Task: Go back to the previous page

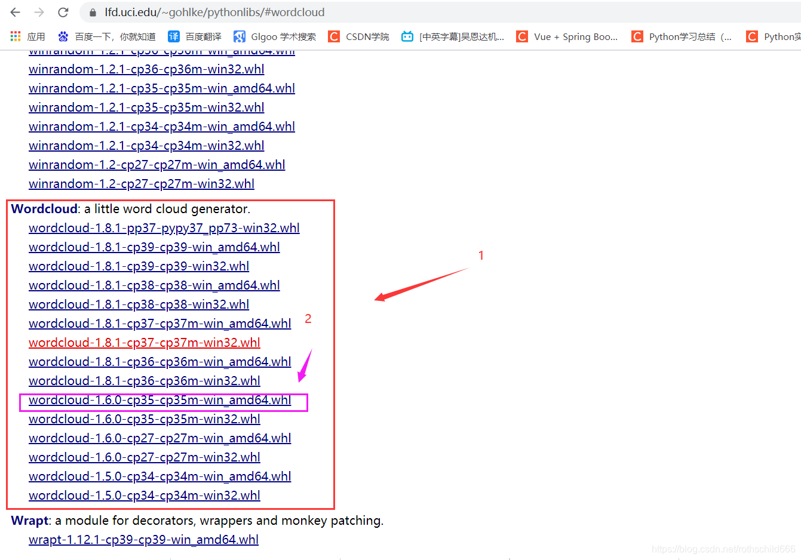Action: point(16,12)
